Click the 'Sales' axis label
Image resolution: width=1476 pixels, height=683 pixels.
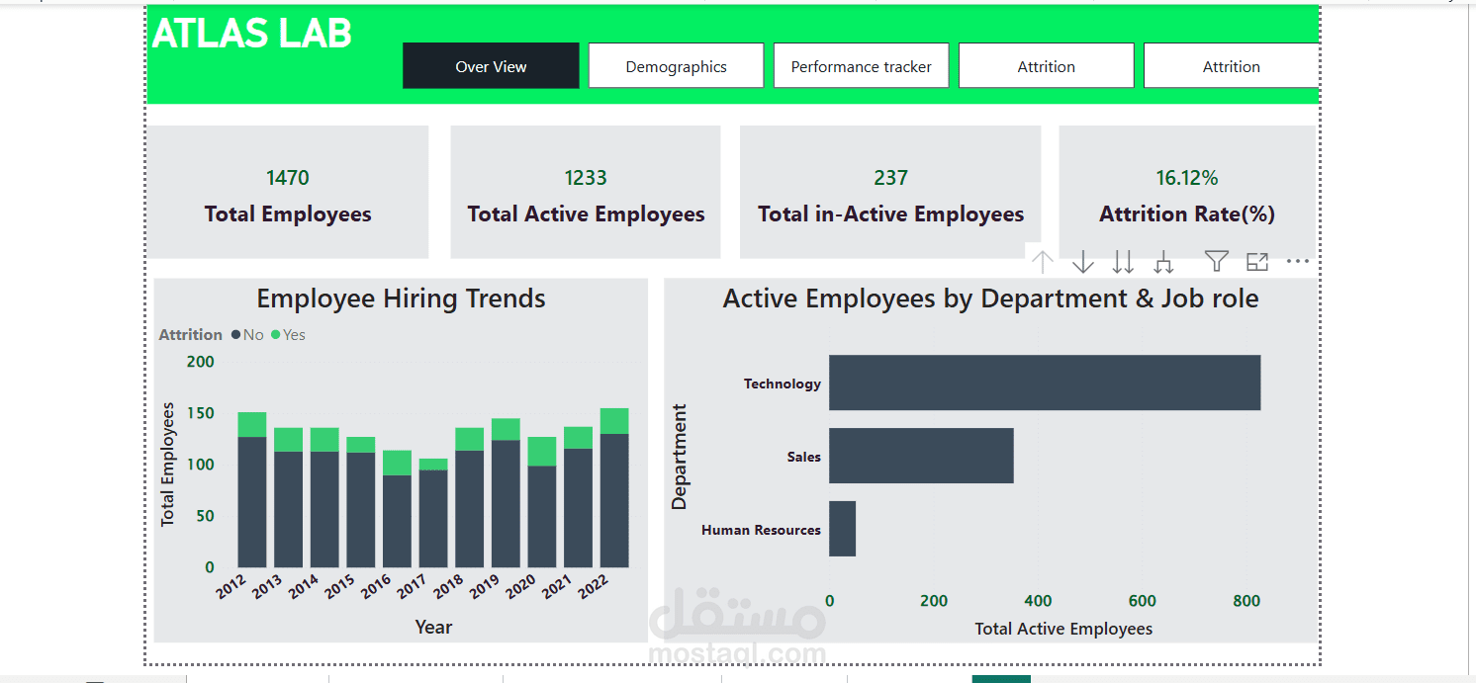[804, 457]
